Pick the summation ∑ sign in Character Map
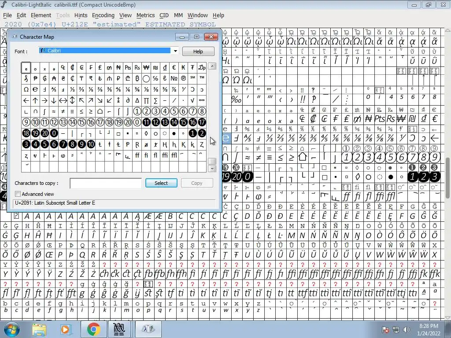The height and width of the screenshot is (338, 451). pos(155,100)
